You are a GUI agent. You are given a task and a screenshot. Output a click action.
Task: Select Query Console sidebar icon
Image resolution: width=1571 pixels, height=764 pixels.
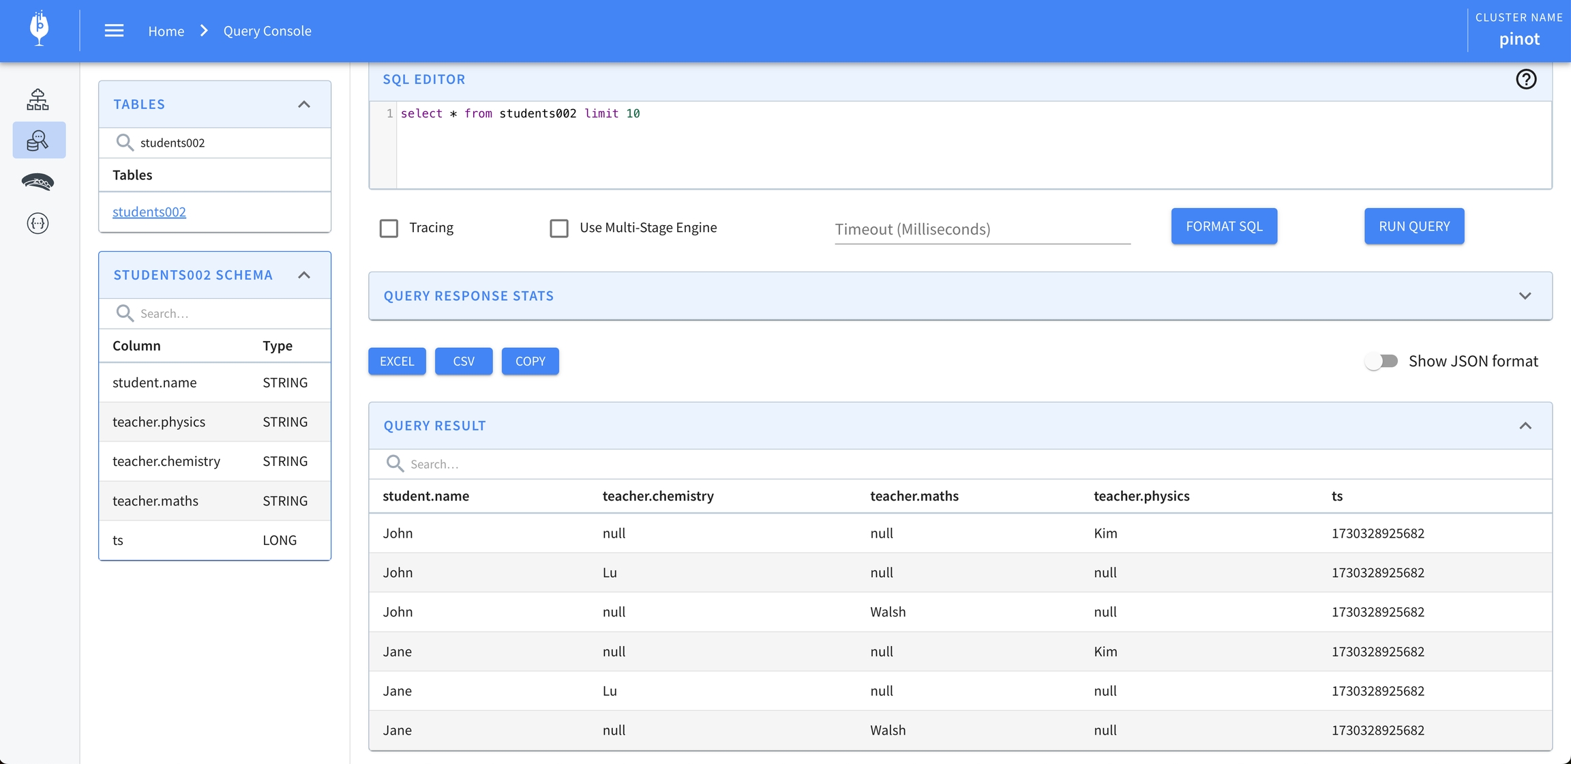point(38,141)
